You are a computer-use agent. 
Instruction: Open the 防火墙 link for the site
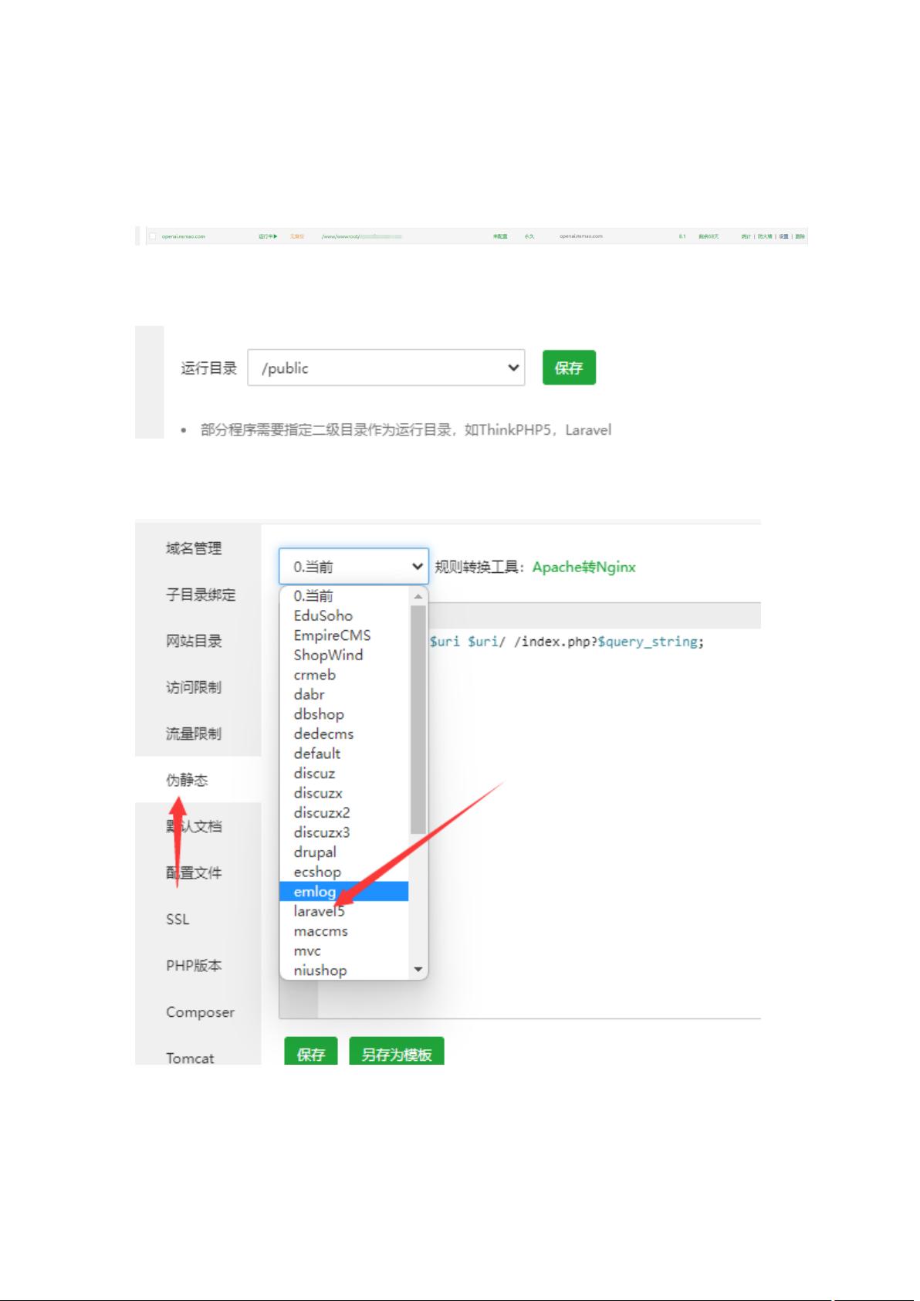[x=764, y=236]
